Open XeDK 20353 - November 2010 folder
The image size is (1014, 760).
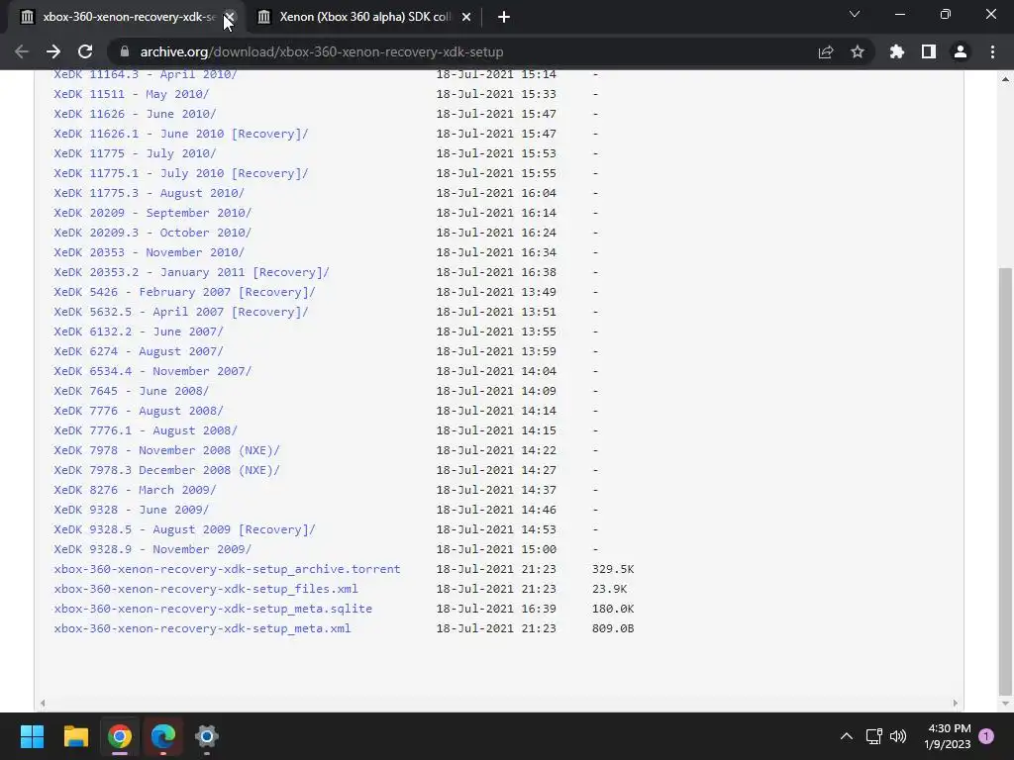(149, 252)
